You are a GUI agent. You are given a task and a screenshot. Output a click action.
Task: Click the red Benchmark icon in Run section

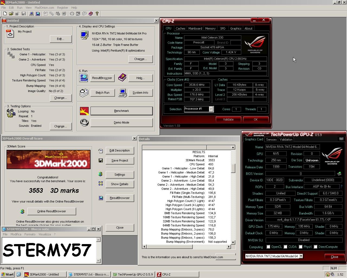[84, 111]
